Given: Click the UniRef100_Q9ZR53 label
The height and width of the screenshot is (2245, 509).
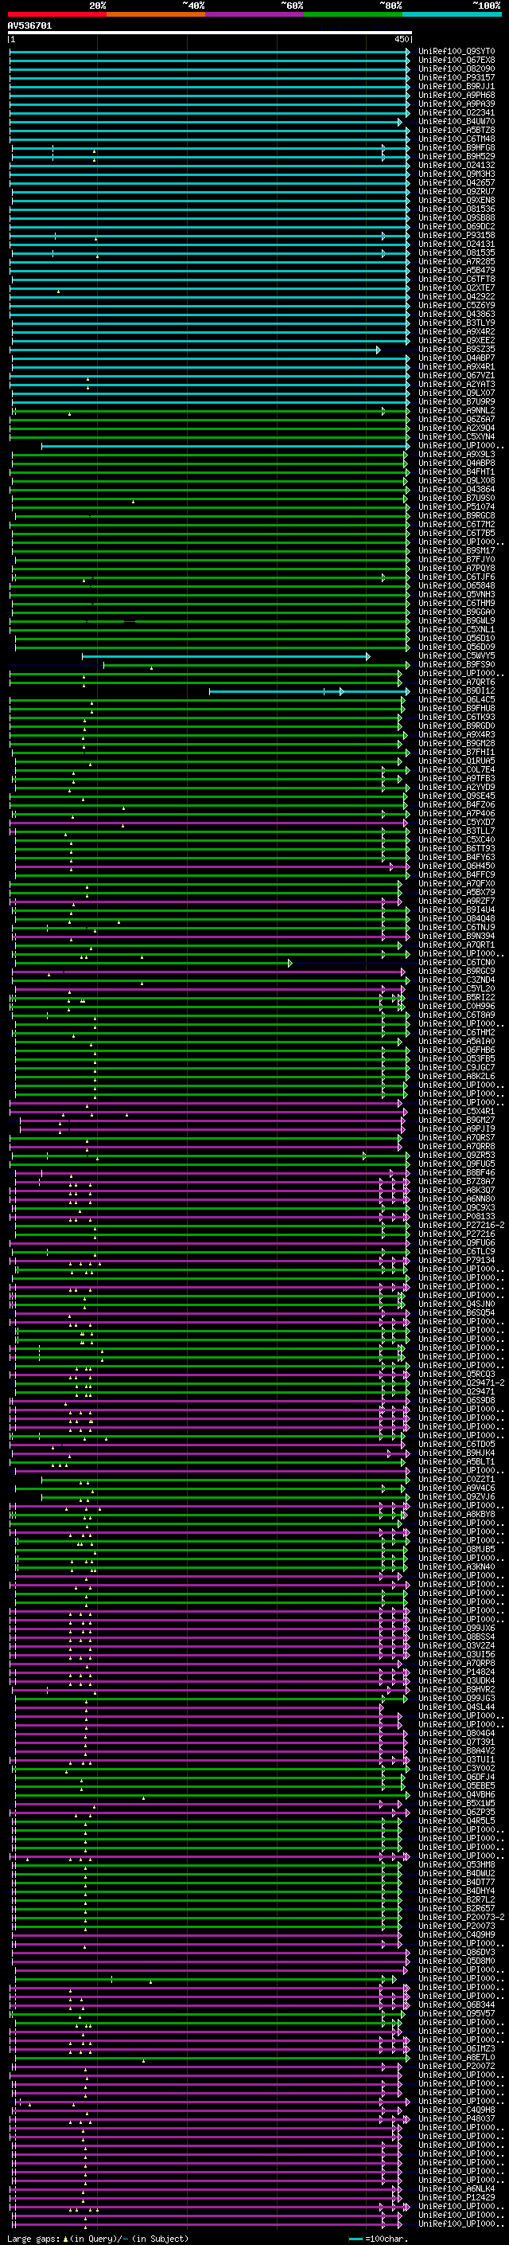Looking at the screenshot, I should click(x=456, y=1156).
